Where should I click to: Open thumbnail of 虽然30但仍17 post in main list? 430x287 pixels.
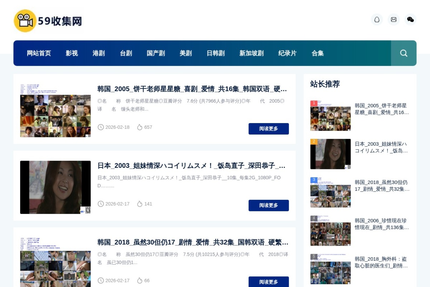pyautogui.click(x=55, y=262)
